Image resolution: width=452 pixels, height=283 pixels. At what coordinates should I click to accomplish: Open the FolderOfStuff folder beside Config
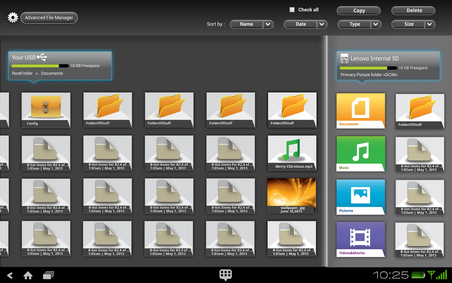[x=108, y=110]
